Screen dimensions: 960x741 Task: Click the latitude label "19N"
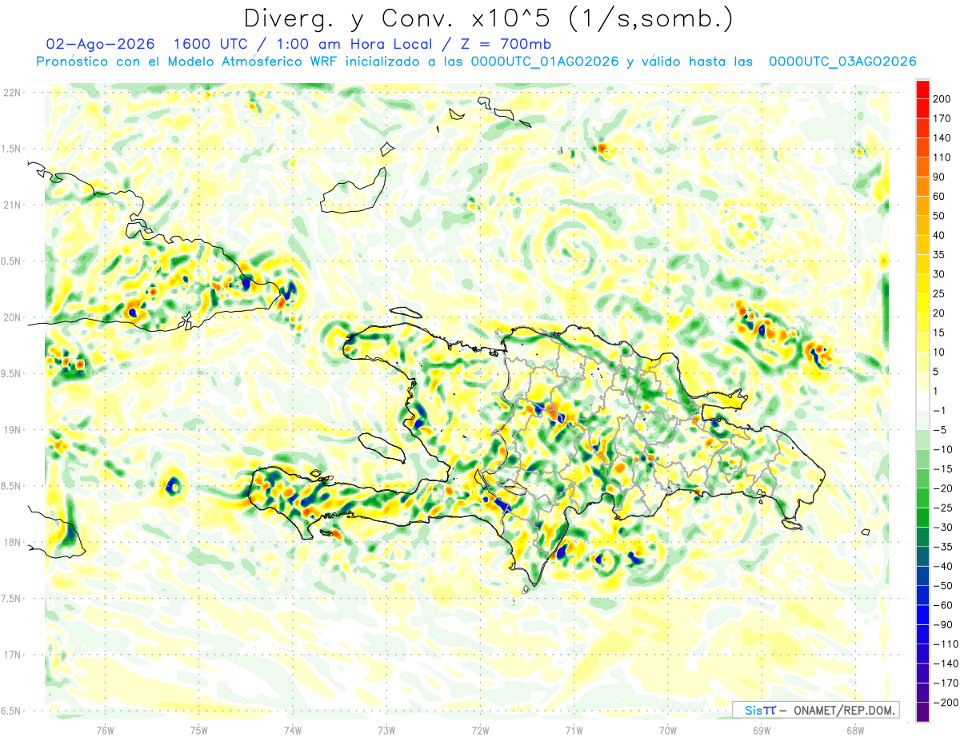(12, 430)
